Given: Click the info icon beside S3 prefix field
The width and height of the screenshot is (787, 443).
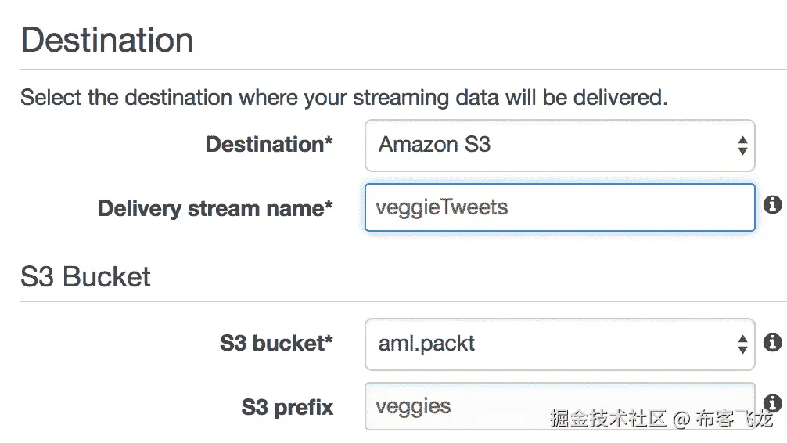Looking at the screenshot, I should 772,402.
